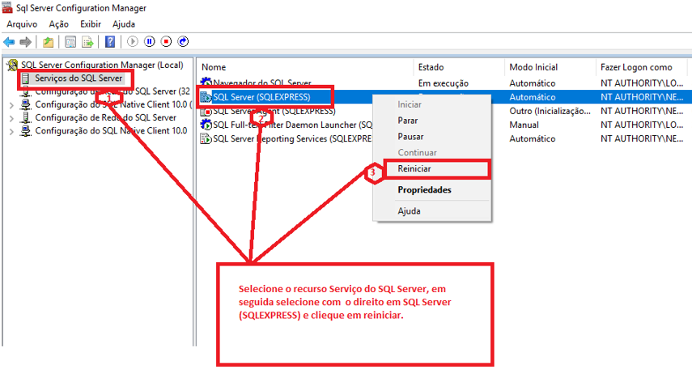Select the SQL Server Reporting Services row name
This screenshot has width=692, height=382.
[x=292, y=139]
